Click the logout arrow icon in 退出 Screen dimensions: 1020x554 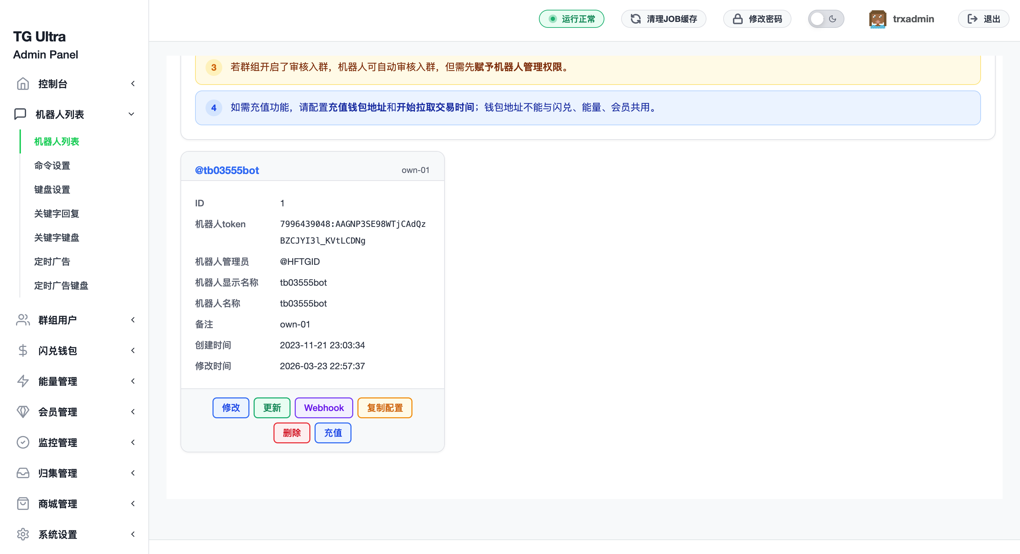pyautogui.click(x=973, y=18)
